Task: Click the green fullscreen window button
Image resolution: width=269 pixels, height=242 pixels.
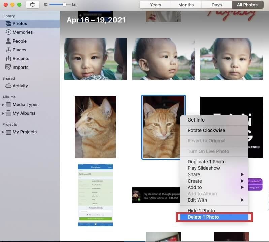Action: click(19, 5)
